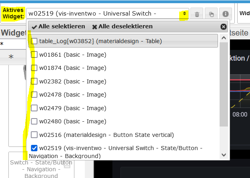Viewport: 250px width, 178px height.
Task: Check w02478 basic Image
Action: 34,95
